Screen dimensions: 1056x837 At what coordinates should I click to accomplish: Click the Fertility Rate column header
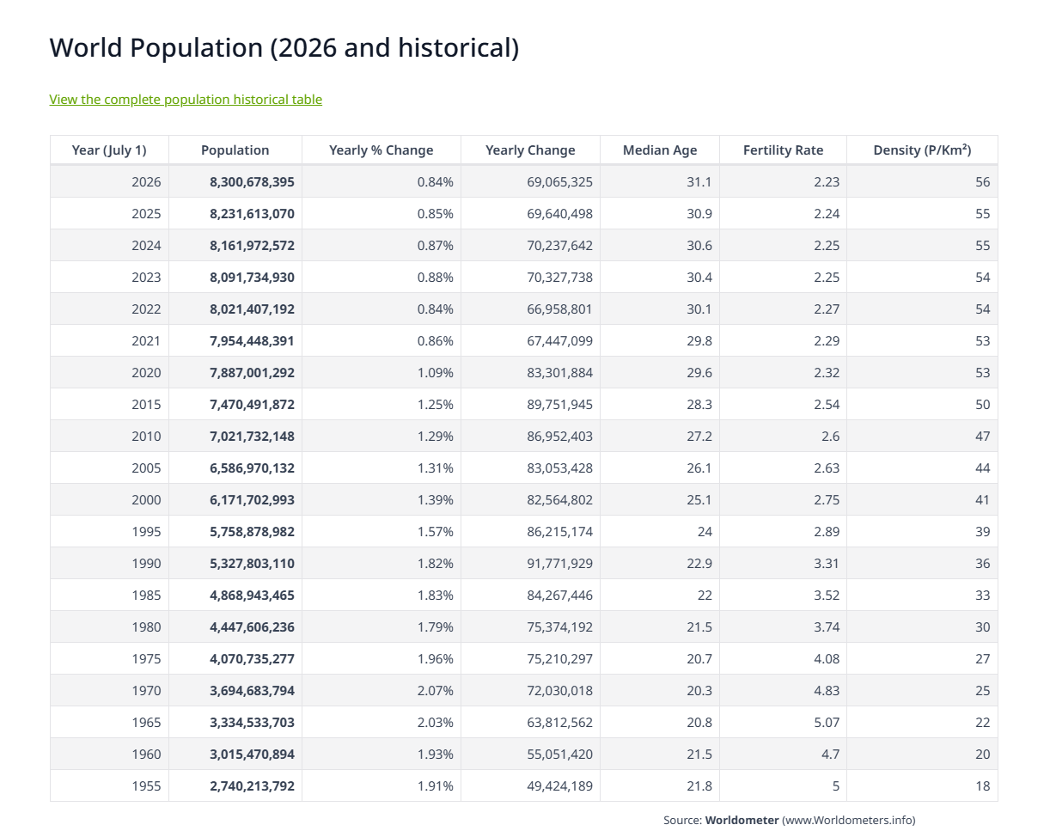point(783,150)
